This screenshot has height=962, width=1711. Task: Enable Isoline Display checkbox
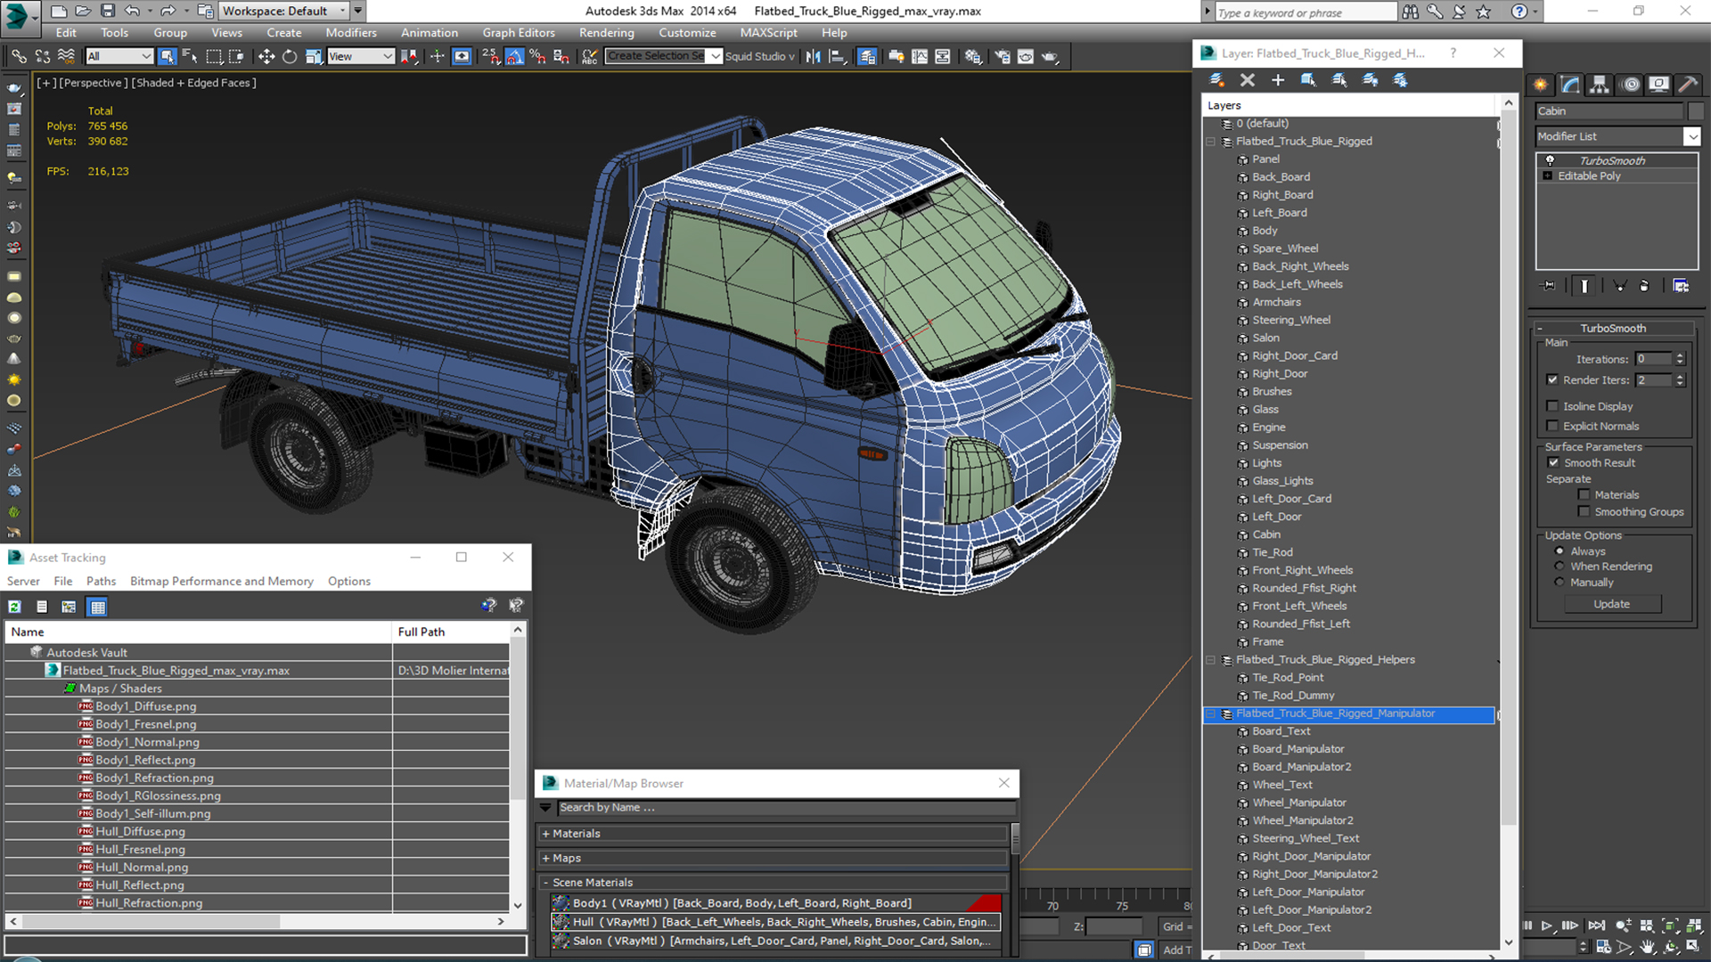coord(1552,406)
